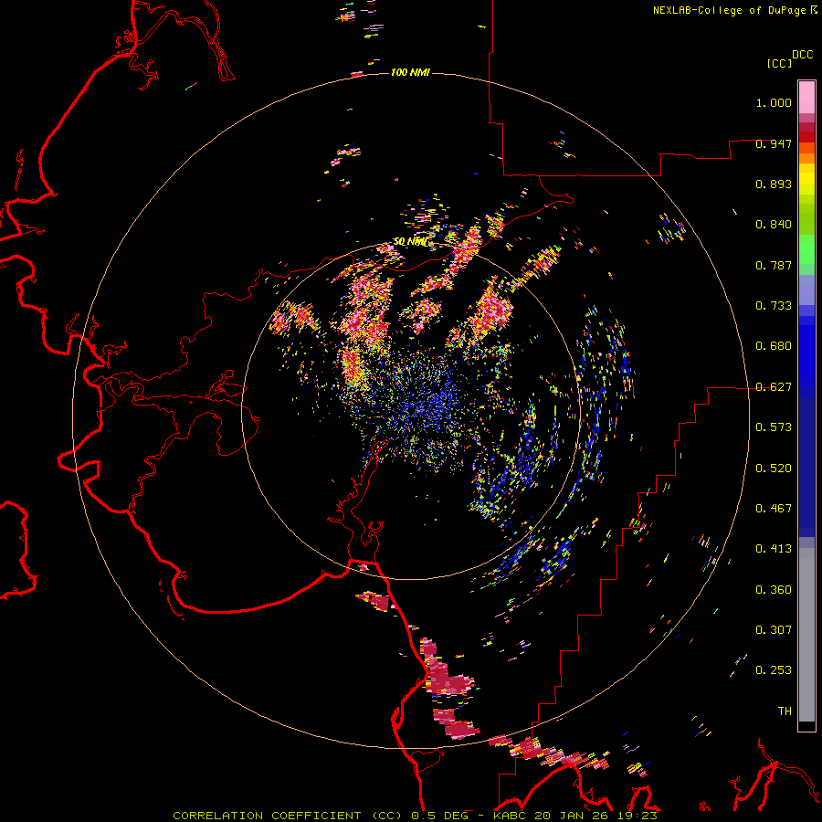Viewport: 822px width, 822px height.
Task: Select the 0.467 scale value
Action: point(774,509)
